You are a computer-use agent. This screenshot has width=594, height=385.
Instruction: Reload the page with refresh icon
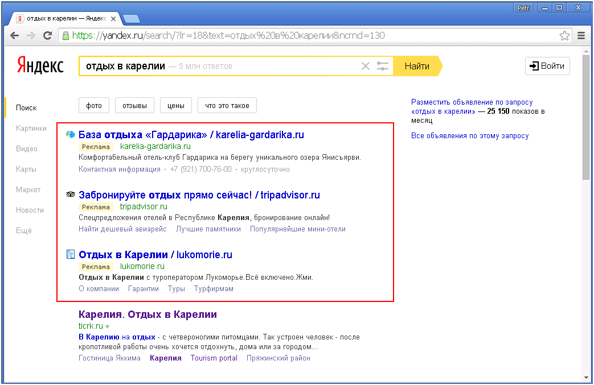click(x=48, y=35)
